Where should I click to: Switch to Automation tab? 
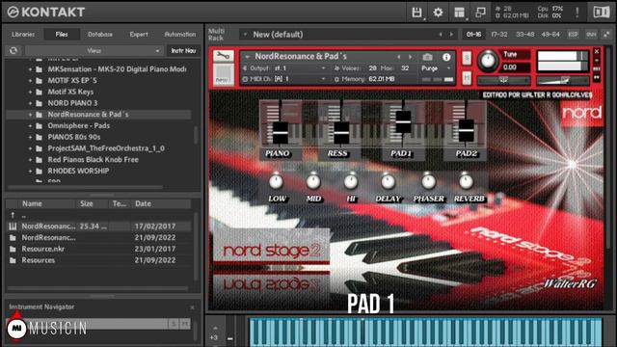pyautogui.click(x=180, y=35)
